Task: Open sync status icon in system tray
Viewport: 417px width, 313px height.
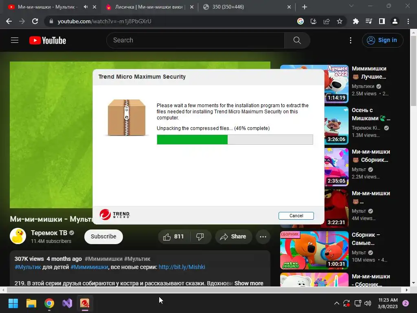Action: (346, 303)
